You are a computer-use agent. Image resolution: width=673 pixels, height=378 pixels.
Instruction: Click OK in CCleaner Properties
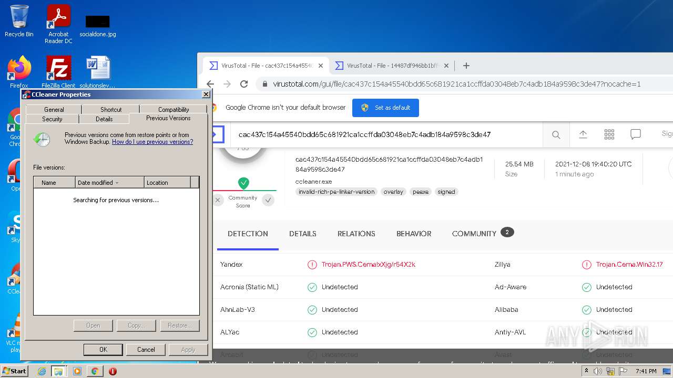(x=103, y=350)
